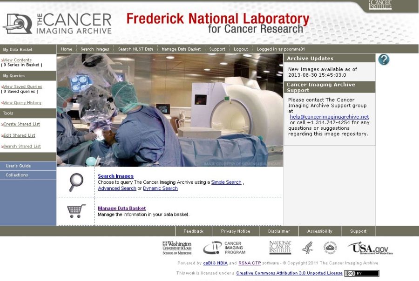This screenshot has height=281, width=419.
Task: Click the National Institutes of Health seal
Action: coord(330,248)
